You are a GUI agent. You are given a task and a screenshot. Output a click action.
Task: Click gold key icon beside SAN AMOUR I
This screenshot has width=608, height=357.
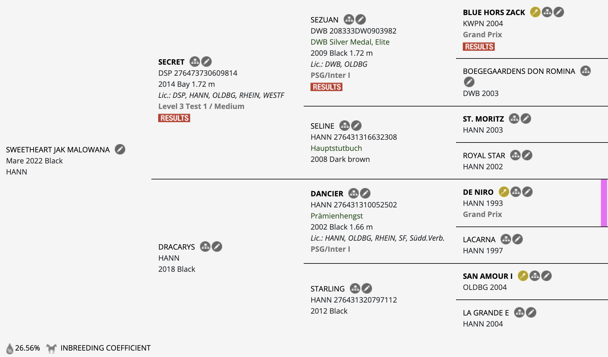click(523, 276)
